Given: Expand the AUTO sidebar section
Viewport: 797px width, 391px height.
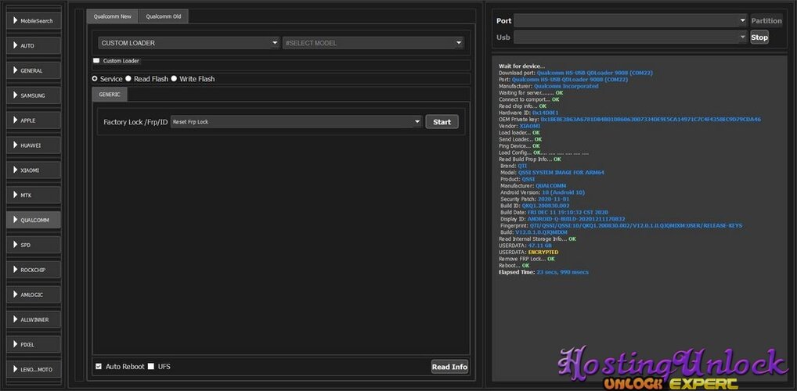Looking at the screenshot, I should point(34,45).
